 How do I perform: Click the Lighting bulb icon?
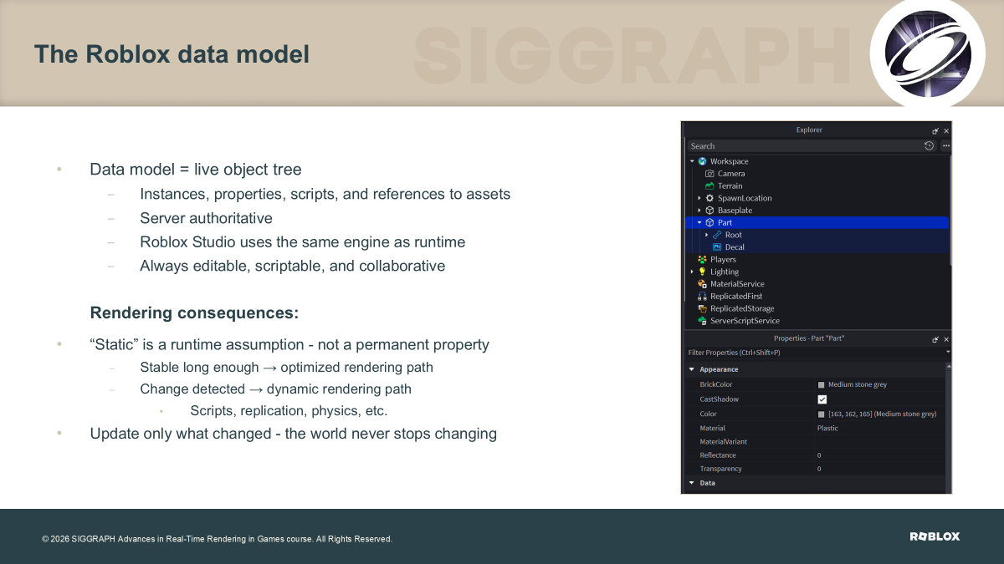tap(702, 272)
